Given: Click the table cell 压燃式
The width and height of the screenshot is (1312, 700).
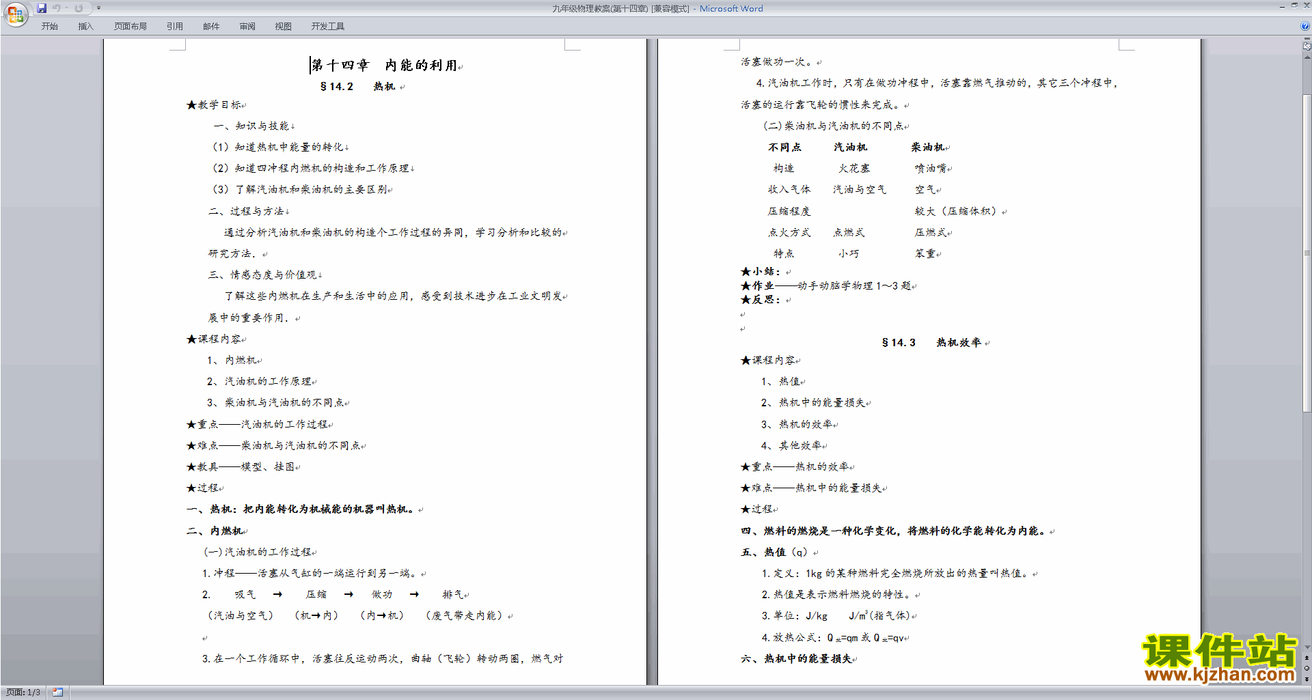Looking at the screenshot, I should (x=931, y=232).
